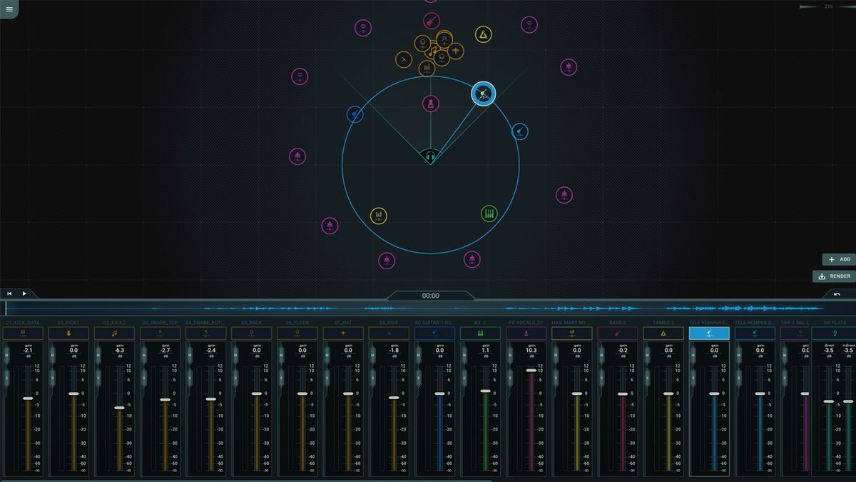Open the routing chevron under HAIL MARY M1

(572, 336)
